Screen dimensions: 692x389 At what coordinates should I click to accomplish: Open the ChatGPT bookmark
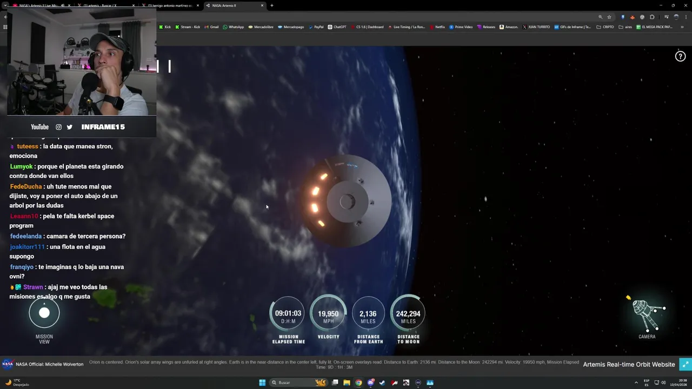(337, 27)
